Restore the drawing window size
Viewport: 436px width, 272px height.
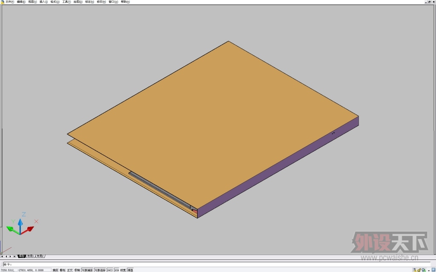point(430,2)
